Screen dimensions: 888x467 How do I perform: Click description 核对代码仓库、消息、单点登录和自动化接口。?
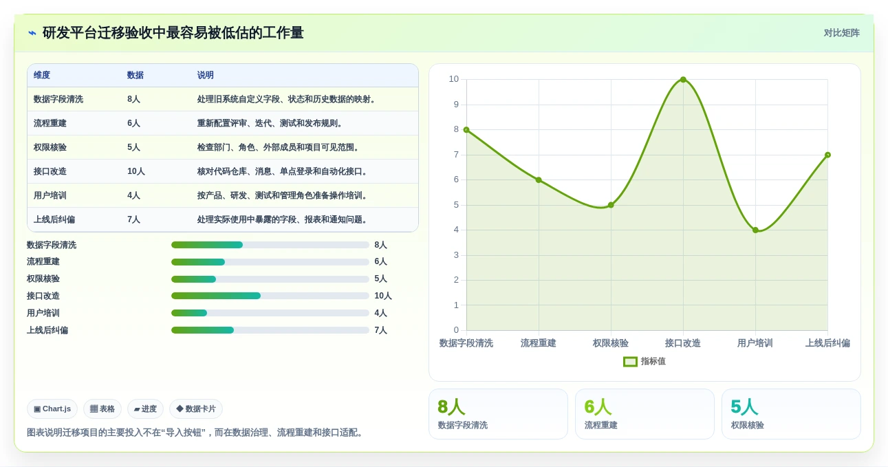click(283, 171)
